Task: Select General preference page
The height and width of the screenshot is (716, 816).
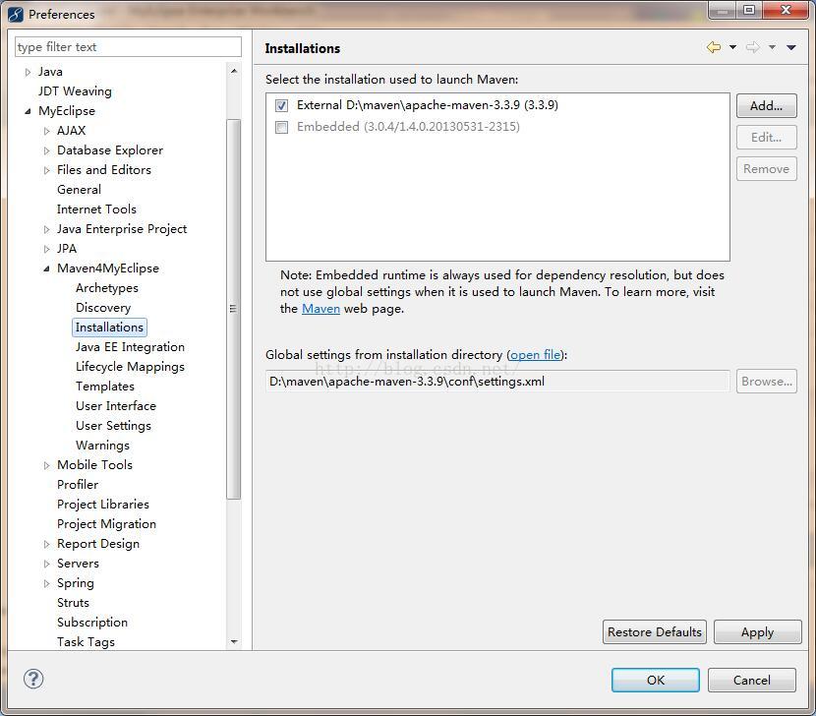Action: tap(79, 190)
